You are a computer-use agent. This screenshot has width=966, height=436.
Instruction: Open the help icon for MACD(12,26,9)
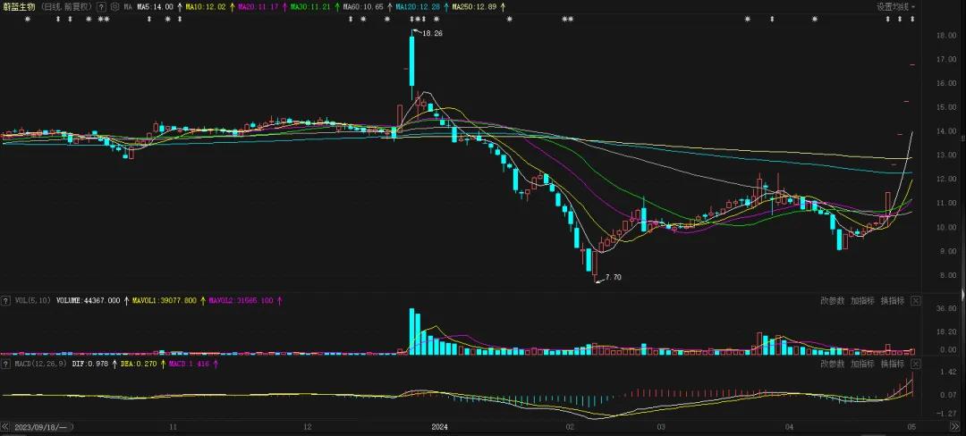coord(5,364)
